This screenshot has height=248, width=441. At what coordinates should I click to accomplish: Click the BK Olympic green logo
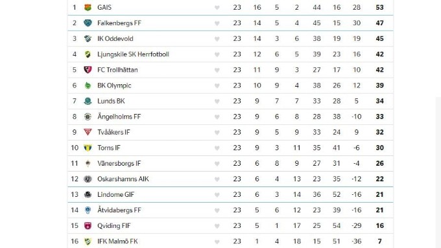[88, 85]
